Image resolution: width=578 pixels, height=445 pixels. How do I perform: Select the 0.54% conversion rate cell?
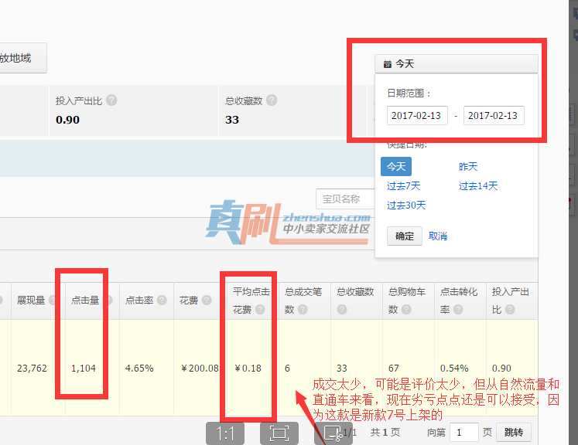coord(454,368)
